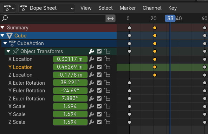Lock the Z Euler Rotation channel
The image size is (208, 134).
pos(107,98)
